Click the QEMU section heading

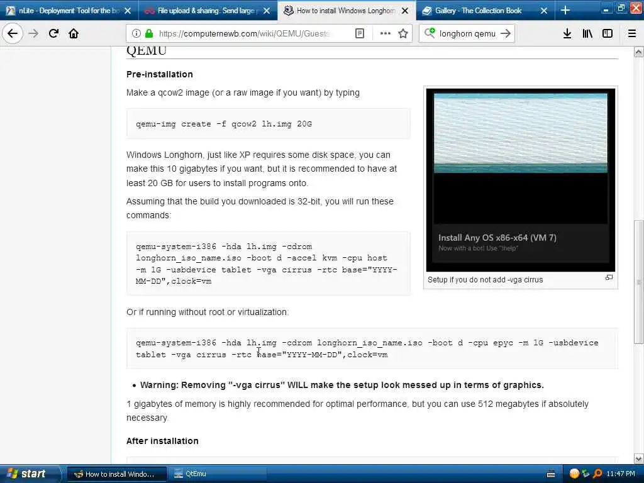pyautogui.click(x=146, y=50)
